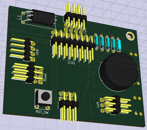The height and width of the screenshot is (130, 147).
Task: Select the USB silkscreen text
Action: 37,52
